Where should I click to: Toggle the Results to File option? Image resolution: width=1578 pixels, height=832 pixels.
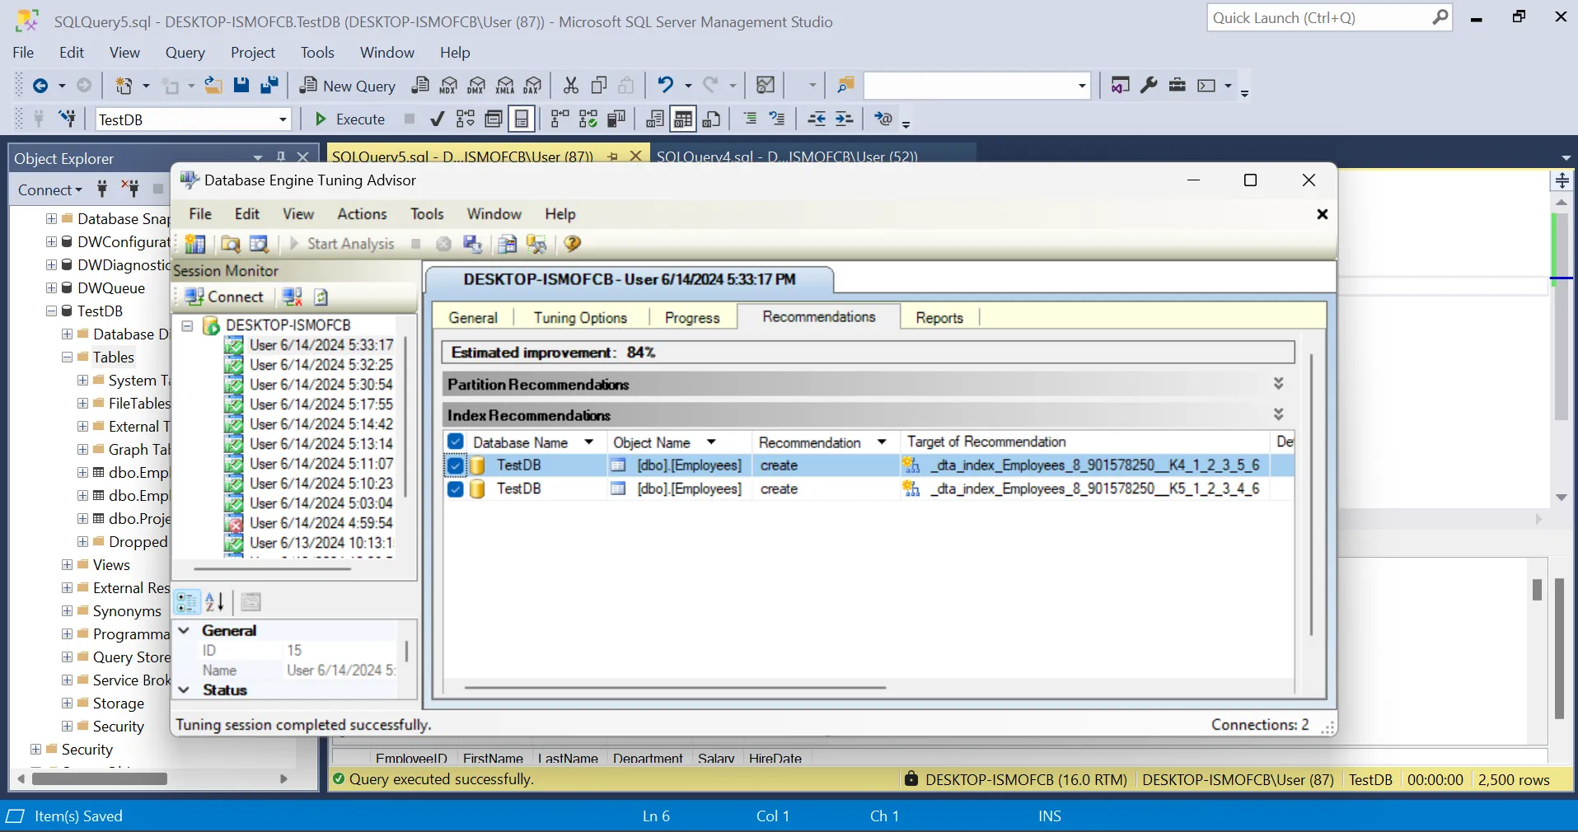(712, 119)
